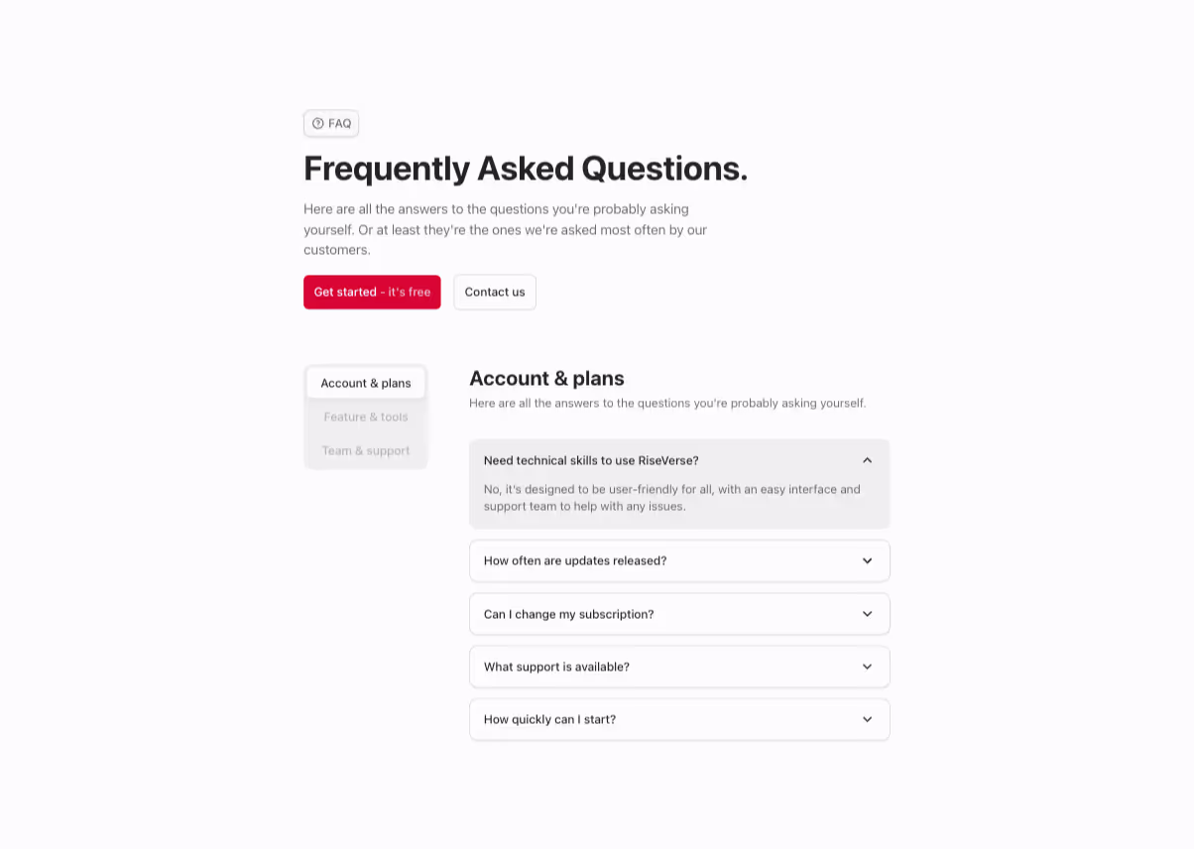The width and height of the screenshot is (1194, 849).
Task: Expand 'What support is available?'
Action: [x=679, y=667]
